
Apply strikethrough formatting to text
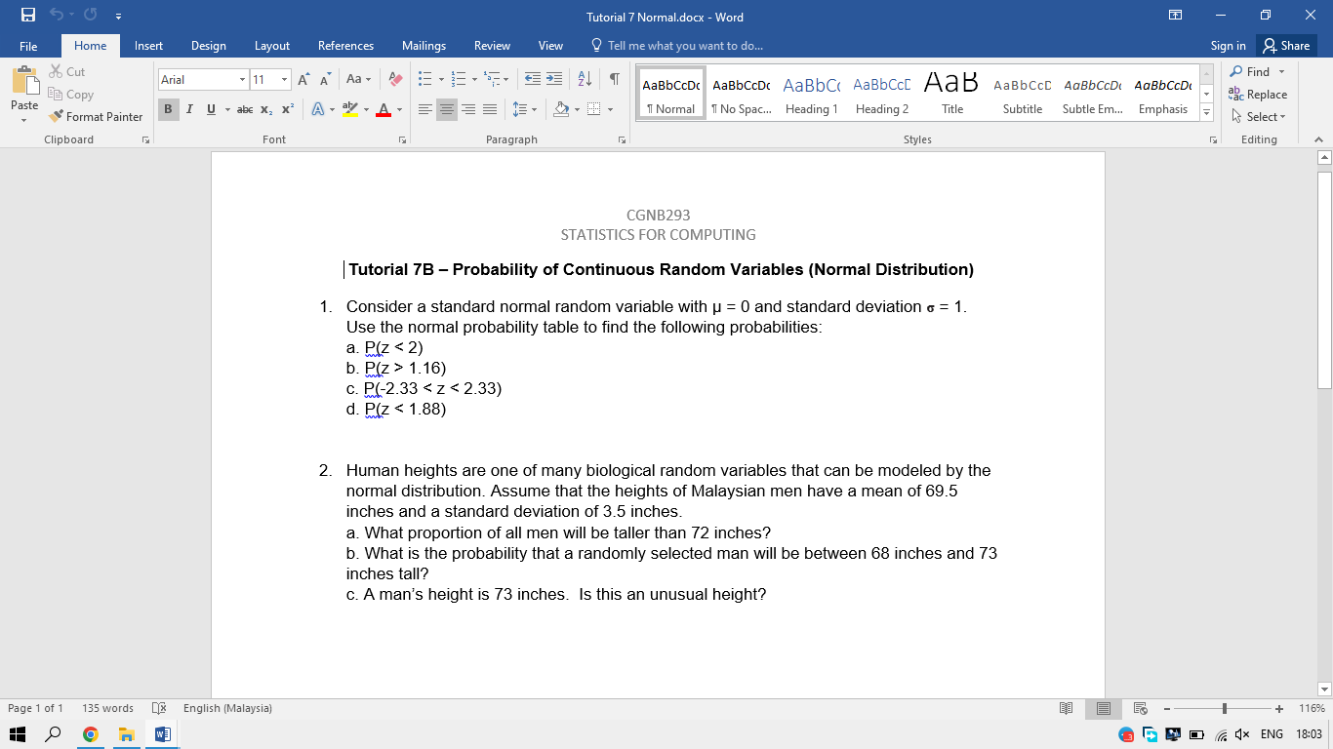click(x=246, y=109)
